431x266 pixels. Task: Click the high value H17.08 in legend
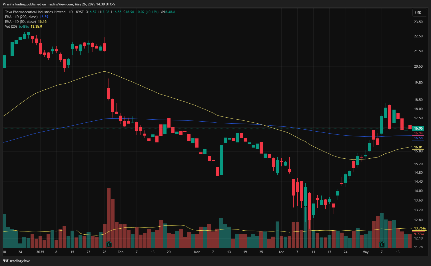[104, 12]
